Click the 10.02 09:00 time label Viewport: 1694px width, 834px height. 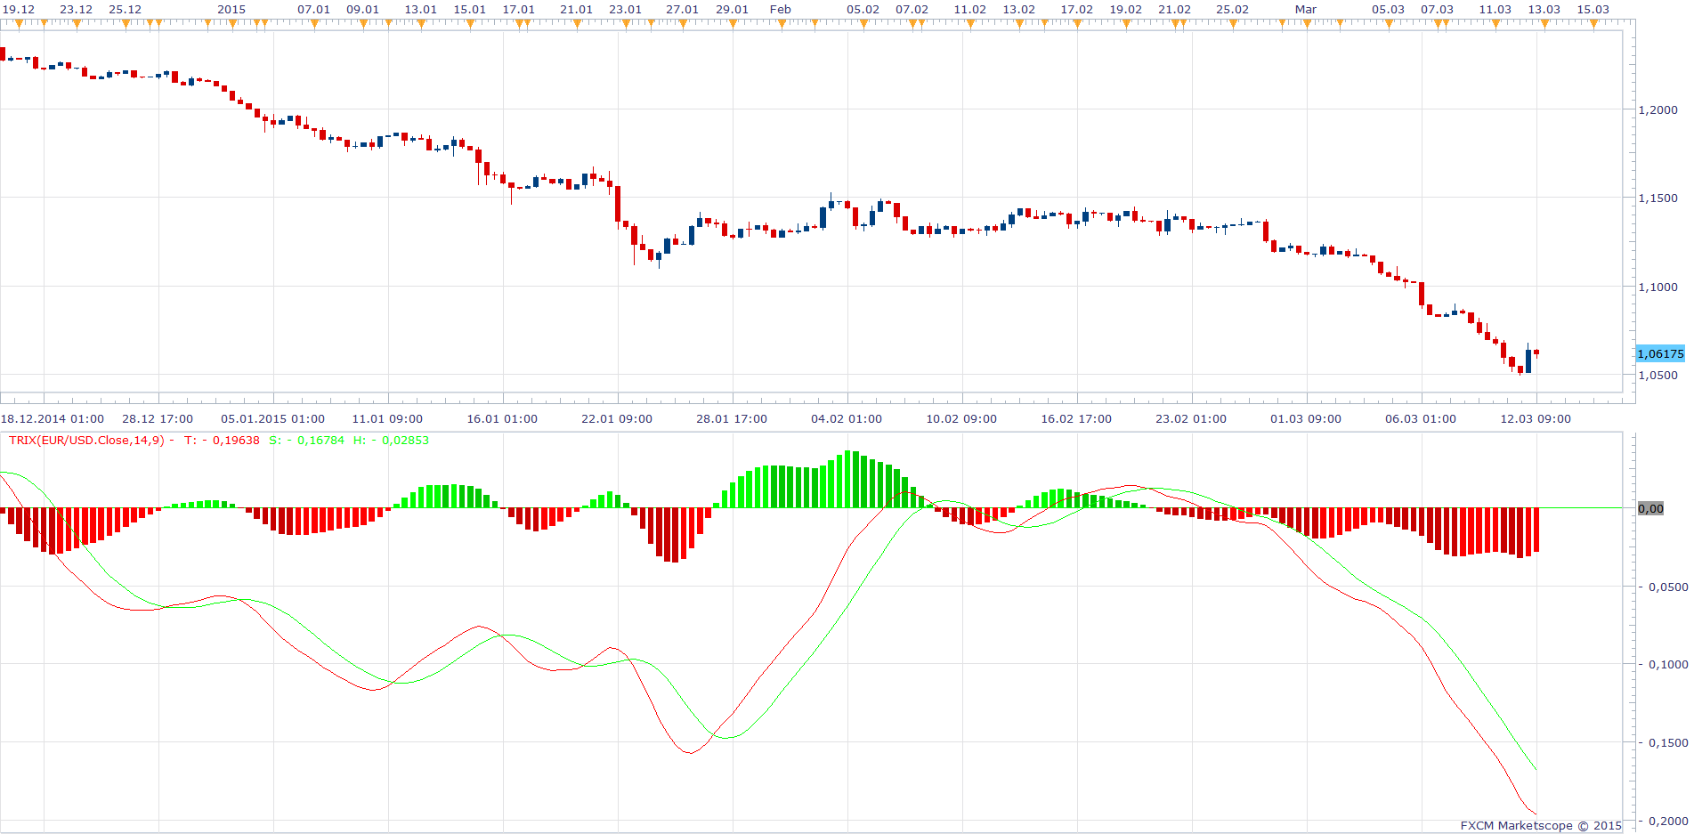pyautogui.click(x=961, y=419)
